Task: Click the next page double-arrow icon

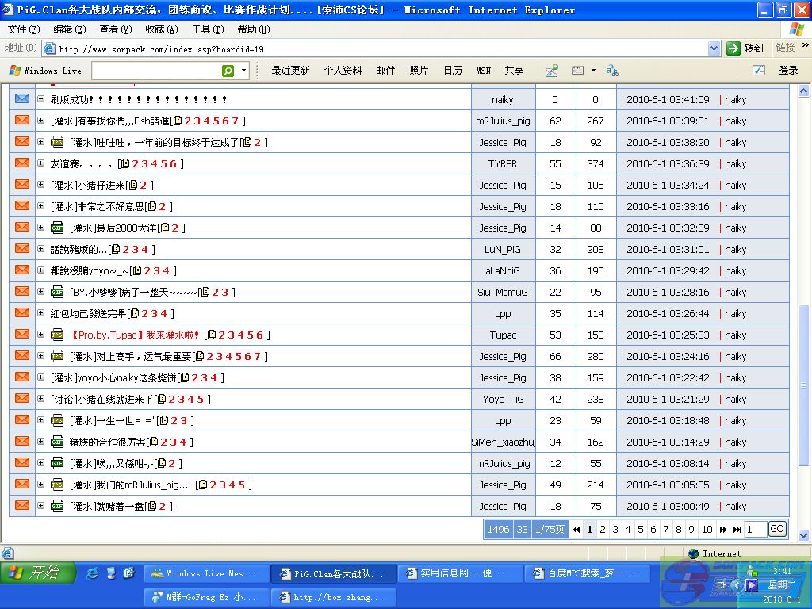Action: click(x=722, y=530)
